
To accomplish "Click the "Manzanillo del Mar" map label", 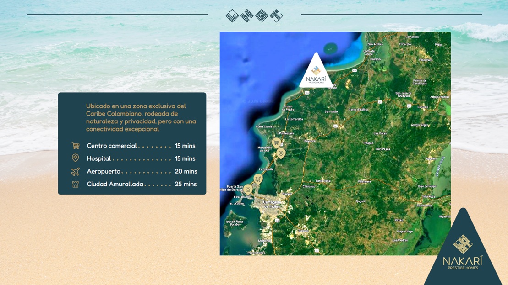I will coord(264,149).
